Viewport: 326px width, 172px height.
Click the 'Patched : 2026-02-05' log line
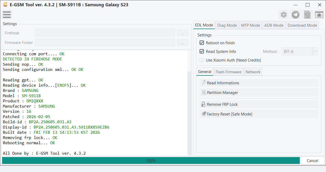27,117
